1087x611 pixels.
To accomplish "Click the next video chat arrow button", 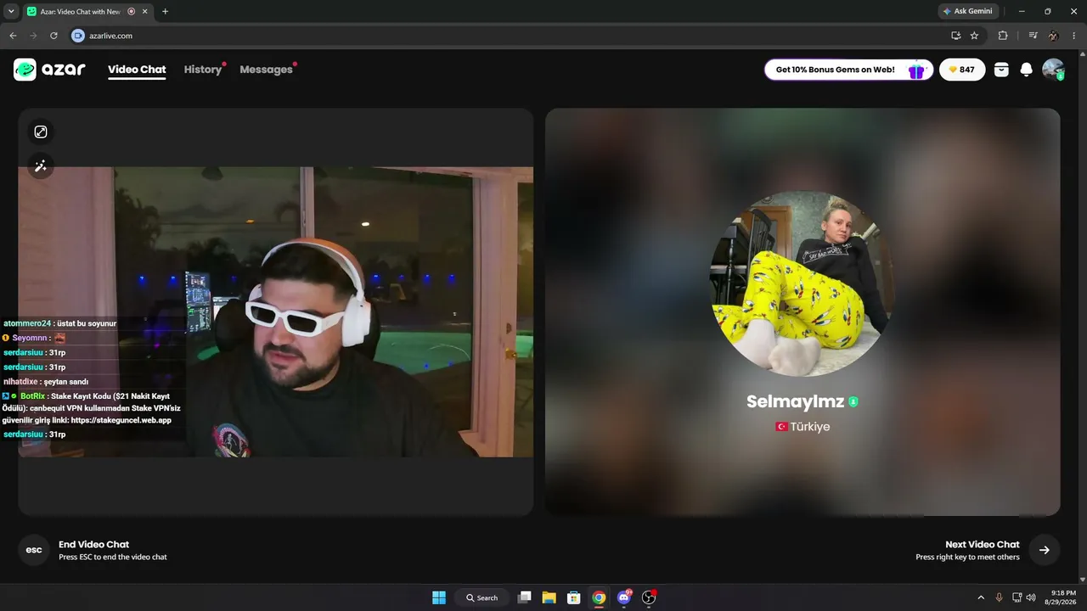I will tap(1044, 550).
